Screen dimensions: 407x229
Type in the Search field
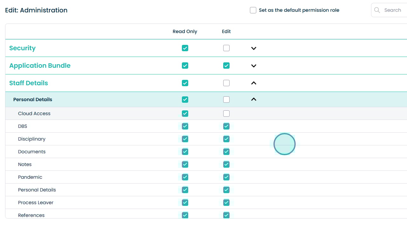[394, 10]
